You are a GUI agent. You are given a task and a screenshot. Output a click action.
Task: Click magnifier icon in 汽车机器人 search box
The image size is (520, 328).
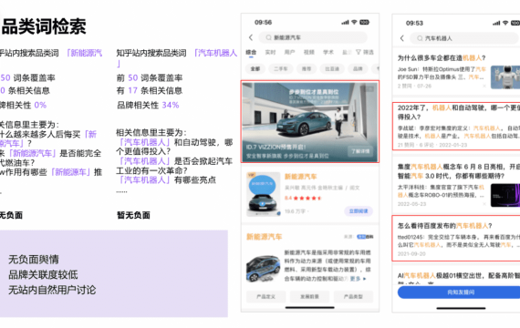coord(420,38)
